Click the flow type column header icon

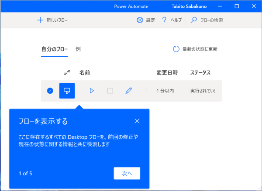[67, 73]
